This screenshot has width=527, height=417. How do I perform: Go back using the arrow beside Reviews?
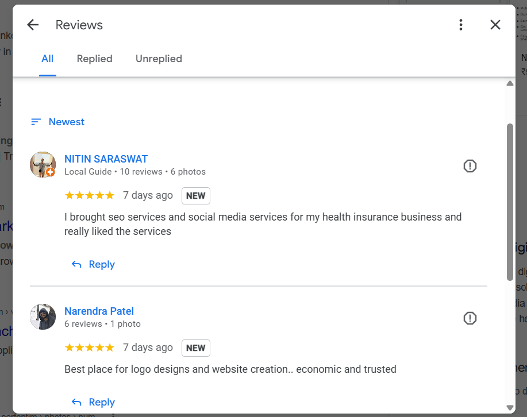click(x=33, y=25)
